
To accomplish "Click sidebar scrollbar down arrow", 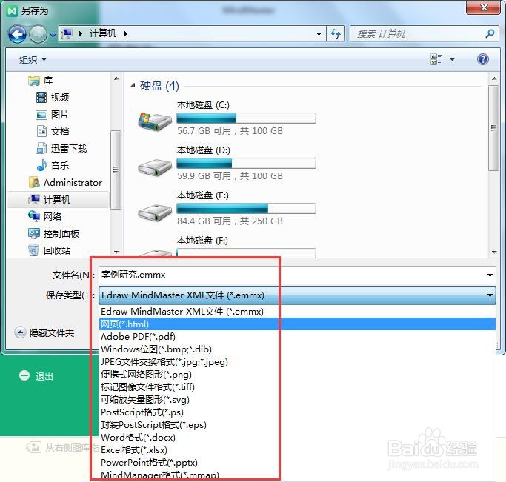I will [116, 252].
